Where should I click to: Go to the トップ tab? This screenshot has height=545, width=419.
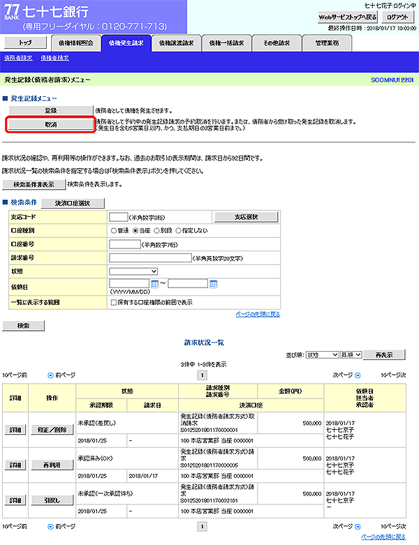coord(25,43)
